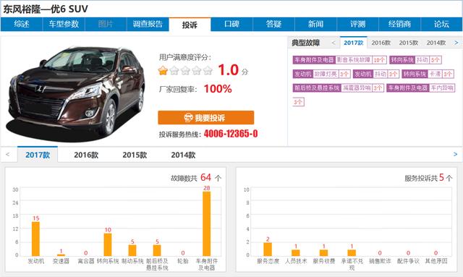This screenshot has width=463, height=277.
Task: Click the 发动机 故障灯亮 fault tag
Action: pos(321,74)
